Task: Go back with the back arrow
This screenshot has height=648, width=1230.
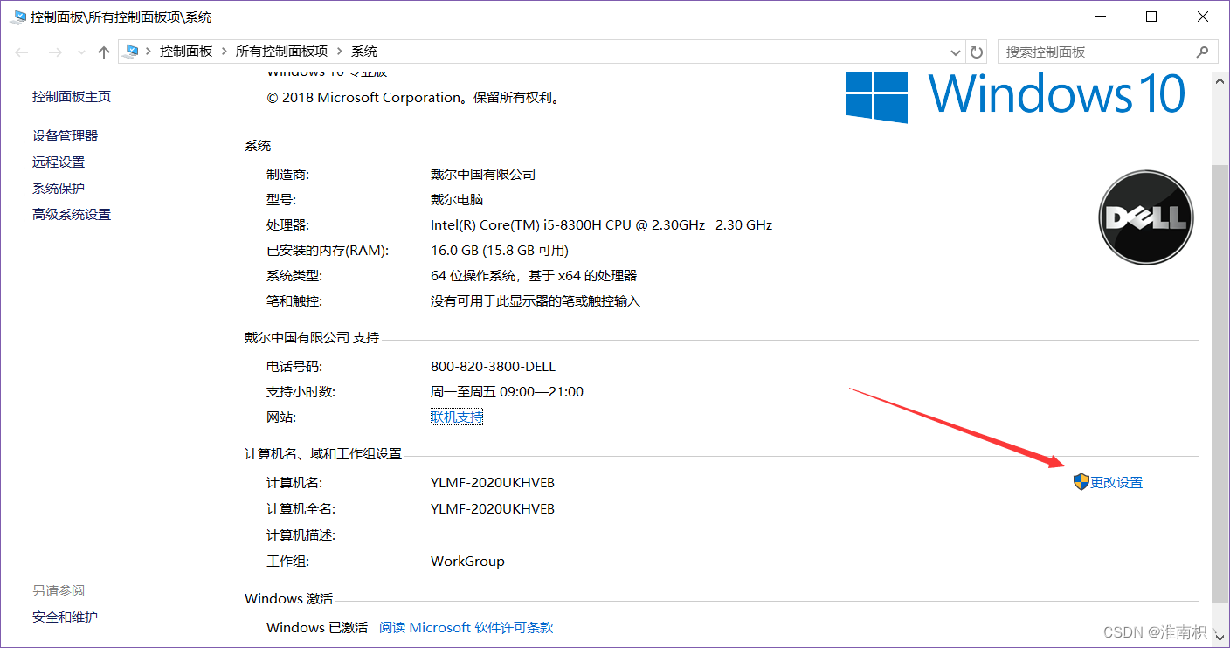Action: point(23,52)
